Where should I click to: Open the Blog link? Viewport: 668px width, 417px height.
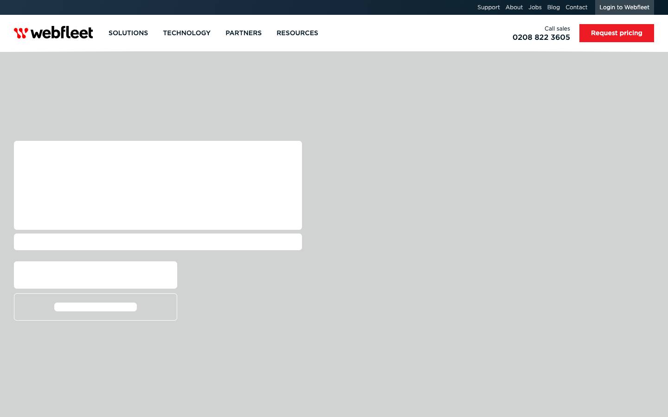click(x=553, y=7)
